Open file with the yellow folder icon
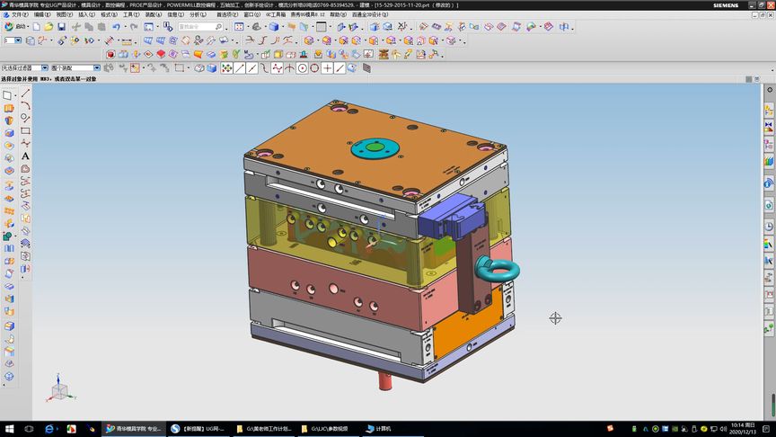Screen dimensions: 776x437 click(x=50, y=27)
